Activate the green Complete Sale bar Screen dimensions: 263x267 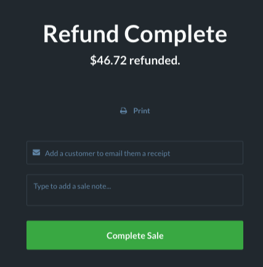click(x=135, y=235)
